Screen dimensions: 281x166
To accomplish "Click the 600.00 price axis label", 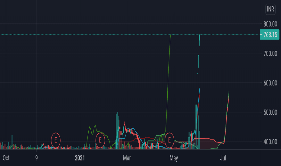I will point(270,83).
